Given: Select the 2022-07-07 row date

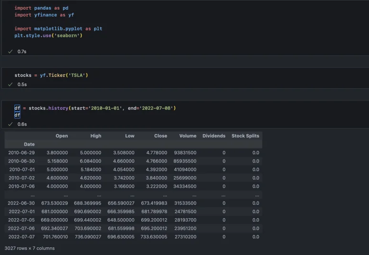Looking at the screenshot, I should coord(21,237).
